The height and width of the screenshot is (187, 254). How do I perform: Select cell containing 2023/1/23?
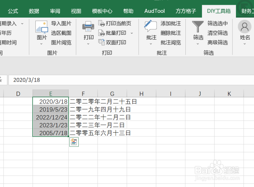[51, 125]
